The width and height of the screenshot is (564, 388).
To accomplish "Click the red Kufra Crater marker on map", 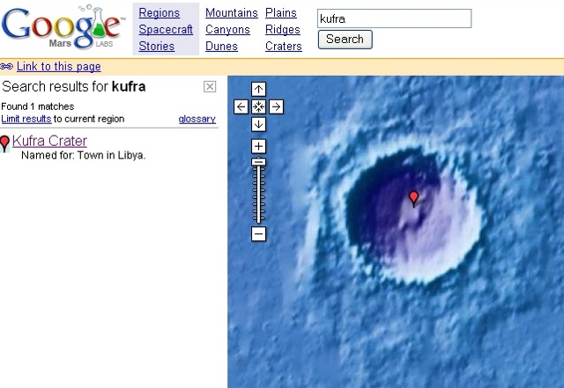I will click(414, 198).
